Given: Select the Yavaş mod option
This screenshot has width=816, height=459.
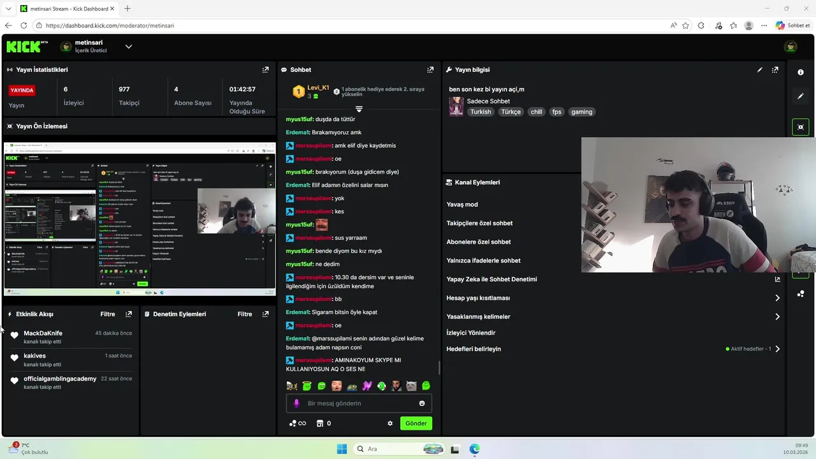Looking at the screenshot, I should tap(462, 205).
